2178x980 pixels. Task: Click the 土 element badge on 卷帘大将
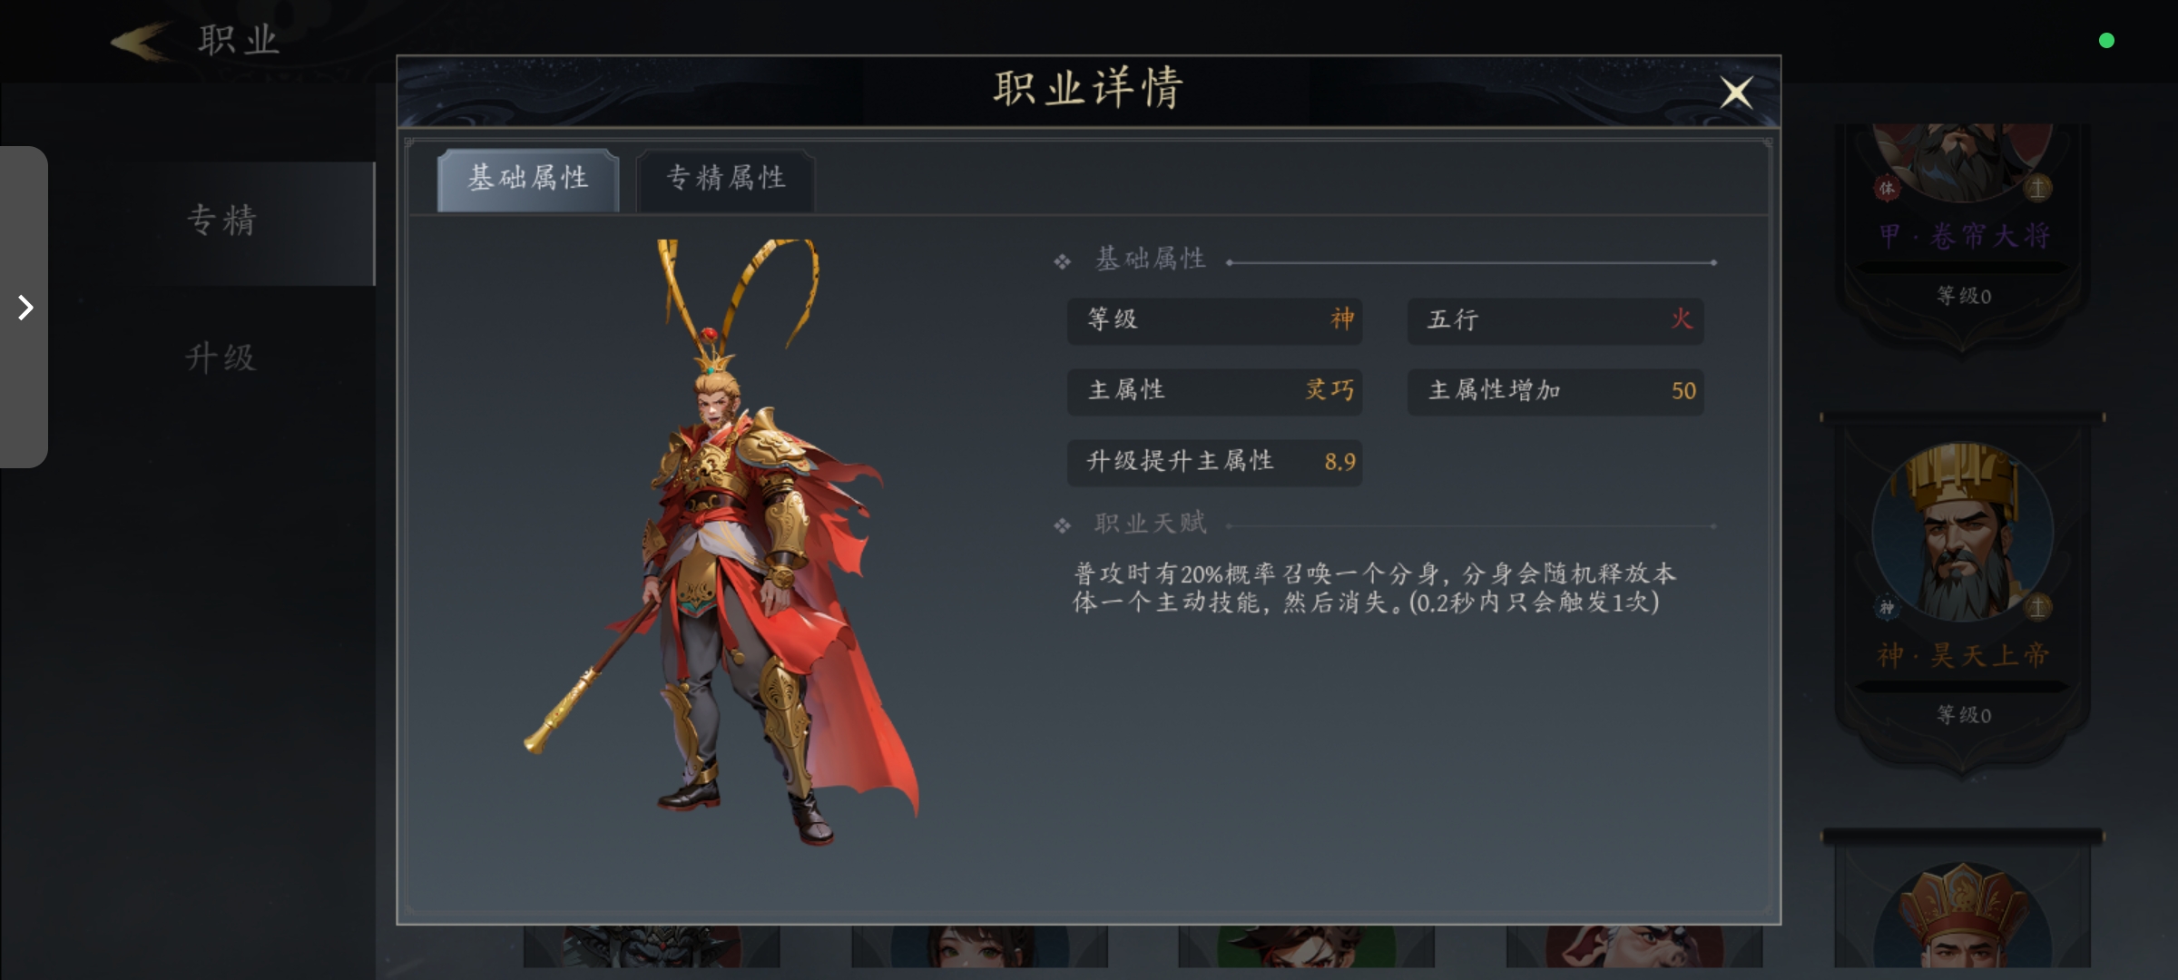coord(2037,188)
